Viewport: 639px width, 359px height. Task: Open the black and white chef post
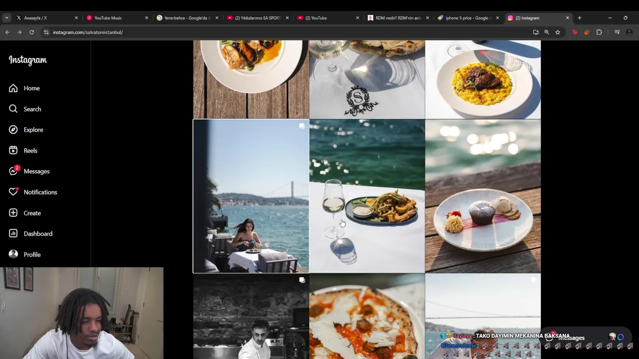[x=251, y=316]
